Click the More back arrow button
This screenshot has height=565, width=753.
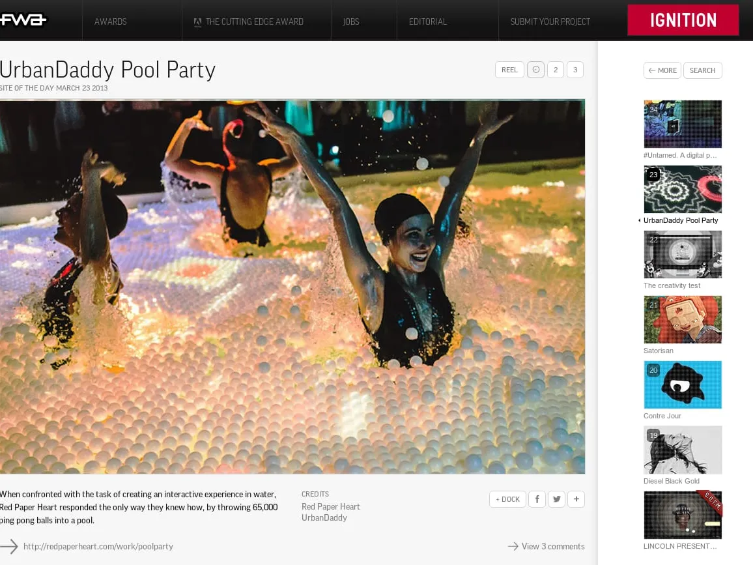click(x=662, y=70)
